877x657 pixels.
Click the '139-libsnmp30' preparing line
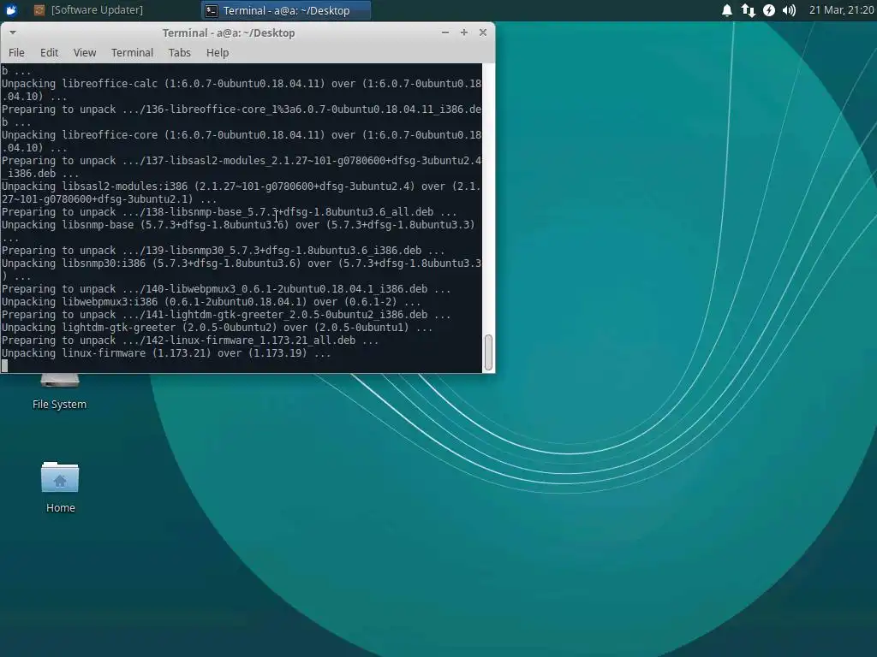(x=224, y=251)
